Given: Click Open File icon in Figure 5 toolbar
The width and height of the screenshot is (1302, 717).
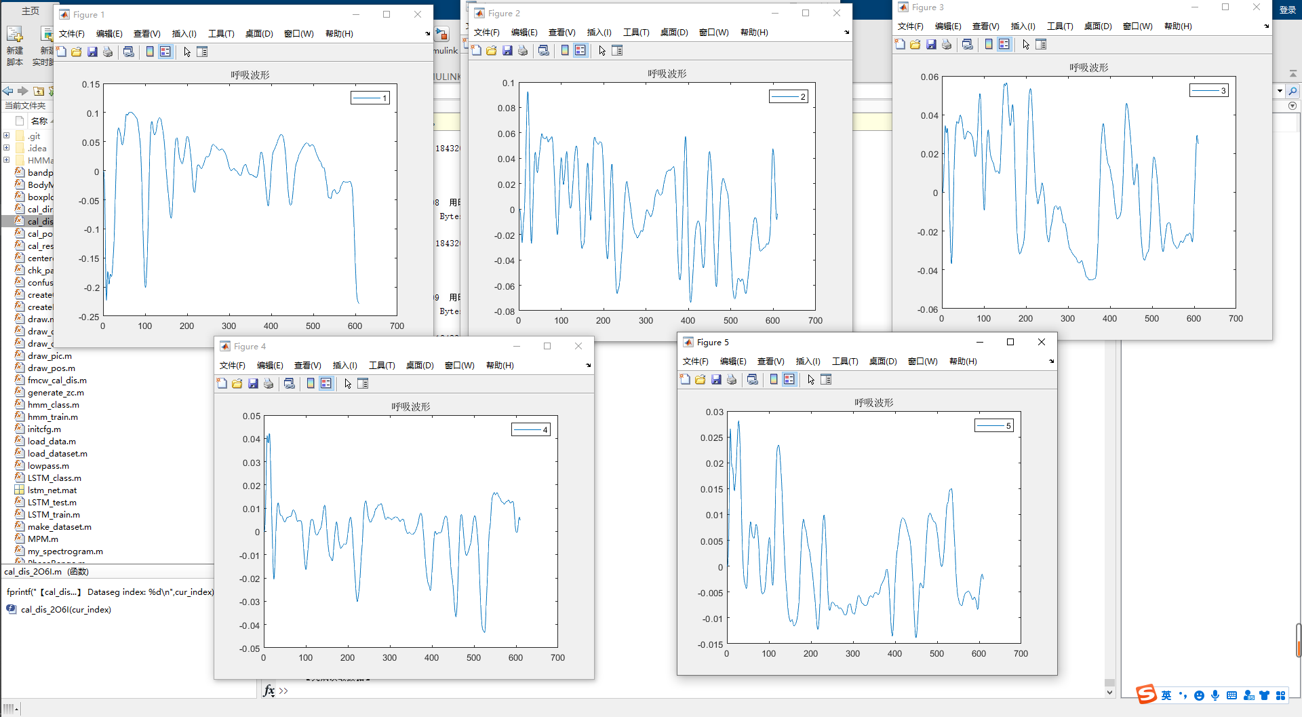Looking at the screenshot, I should (701, 380).
